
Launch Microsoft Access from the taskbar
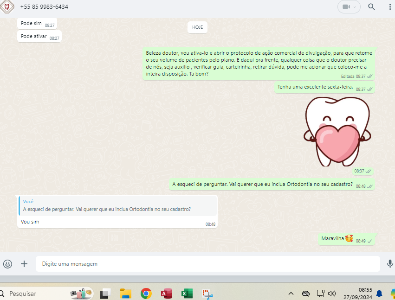point(167,294)
